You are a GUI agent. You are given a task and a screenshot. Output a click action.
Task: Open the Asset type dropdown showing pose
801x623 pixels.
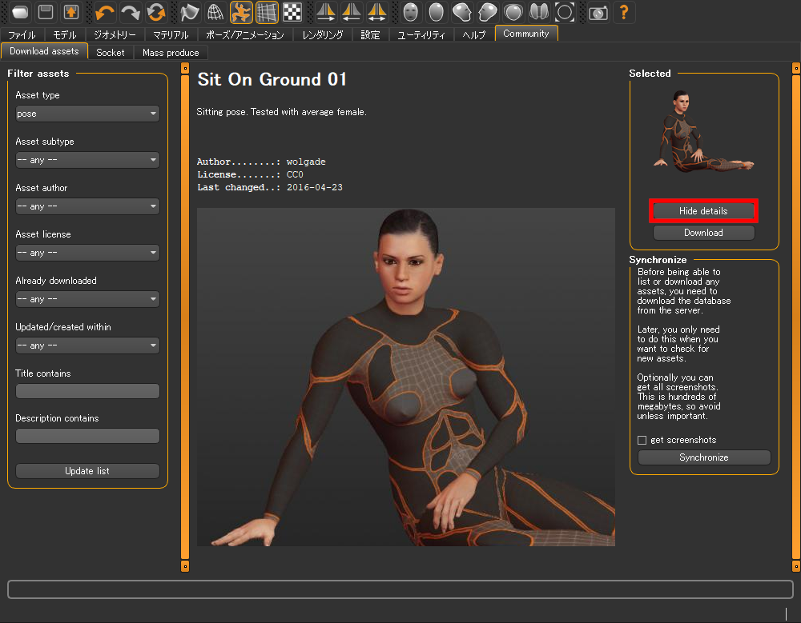tap(87, 114)
